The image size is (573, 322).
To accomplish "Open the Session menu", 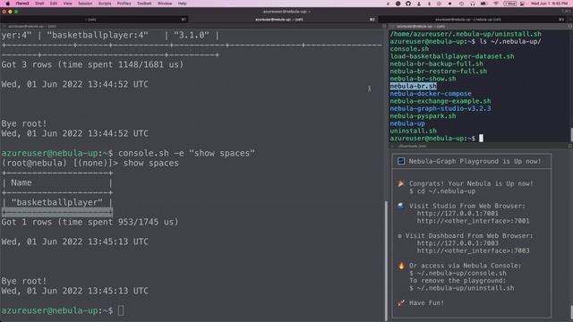I will (x=85, y=4).
